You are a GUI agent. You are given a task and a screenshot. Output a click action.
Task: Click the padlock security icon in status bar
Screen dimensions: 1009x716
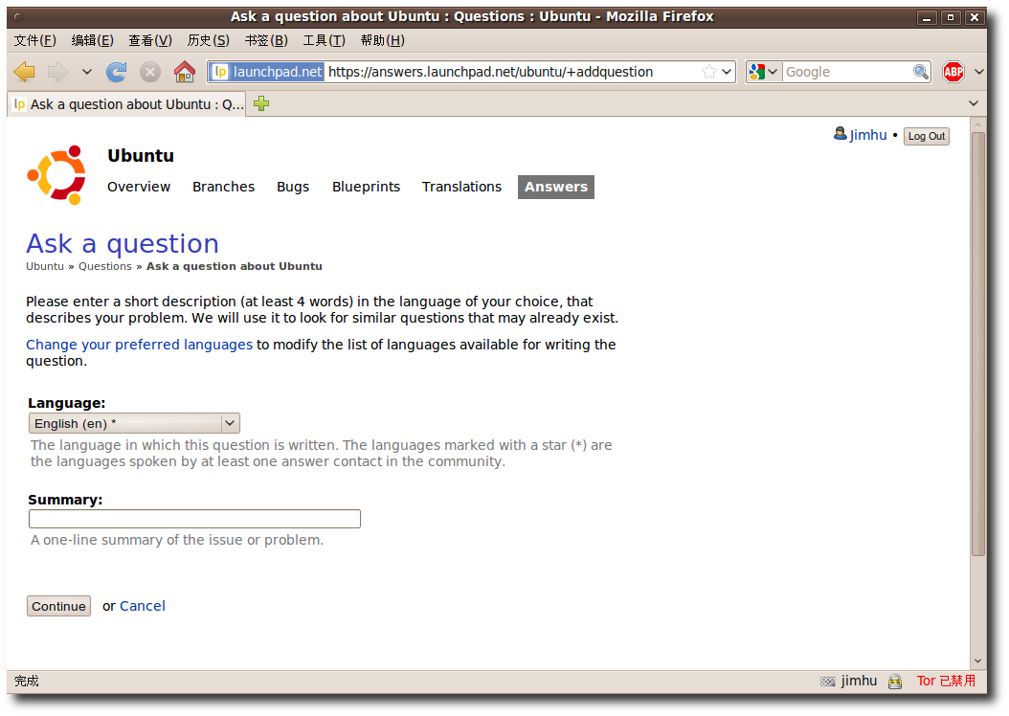(x=894, y=682)
